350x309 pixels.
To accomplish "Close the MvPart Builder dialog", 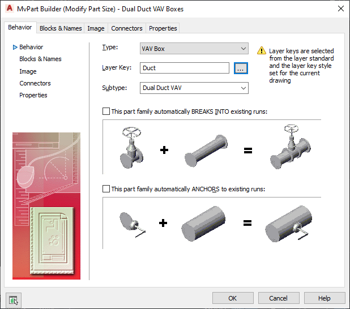I will click(x=340, y=8).
